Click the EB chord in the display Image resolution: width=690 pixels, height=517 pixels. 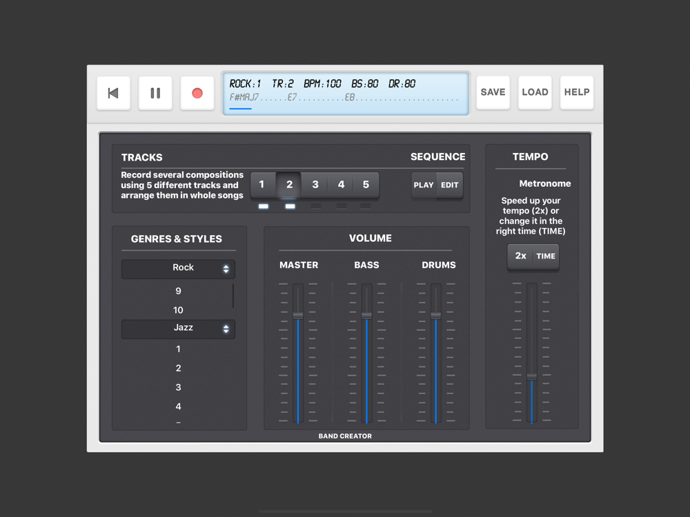350,97
